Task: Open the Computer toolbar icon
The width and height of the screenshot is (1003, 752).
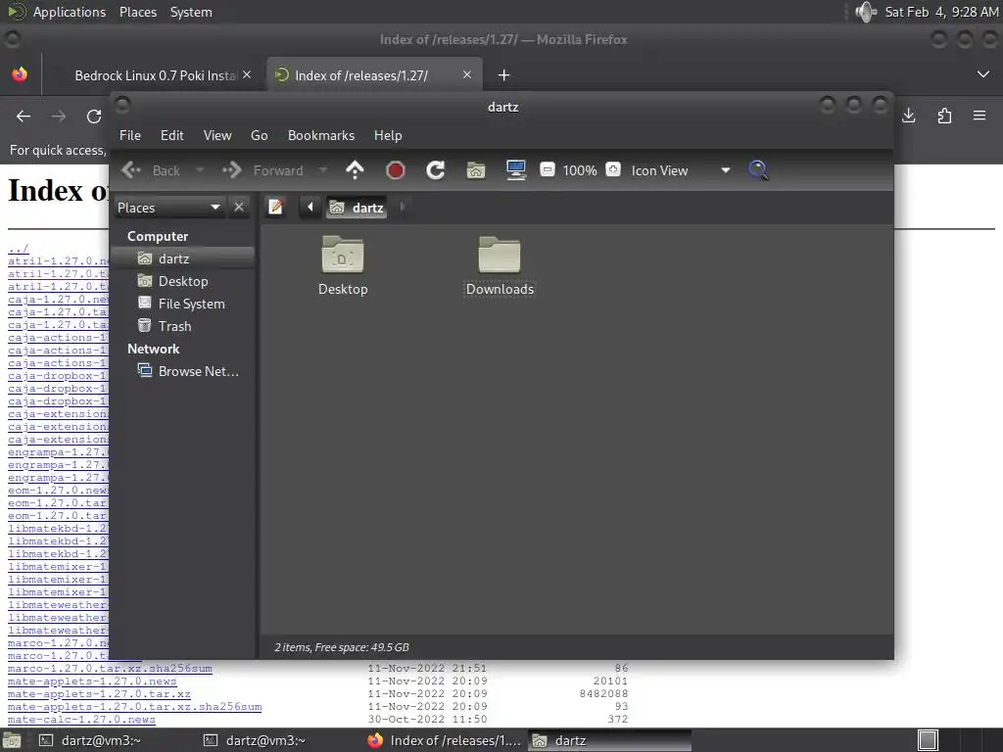Action: click(516, 170)
